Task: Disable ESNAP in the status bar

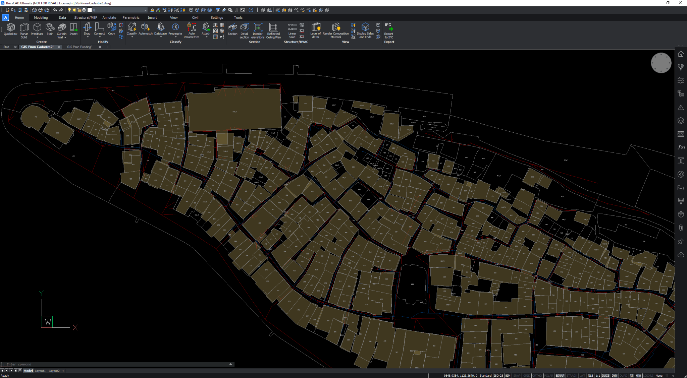Action: coord(560,376)
